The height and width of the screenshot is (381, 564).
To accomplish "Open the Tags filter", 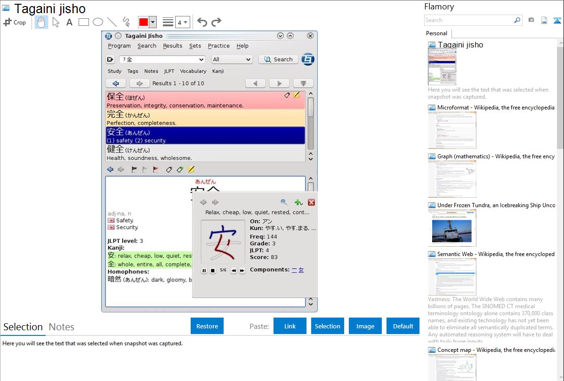I will tap(133, 71).
